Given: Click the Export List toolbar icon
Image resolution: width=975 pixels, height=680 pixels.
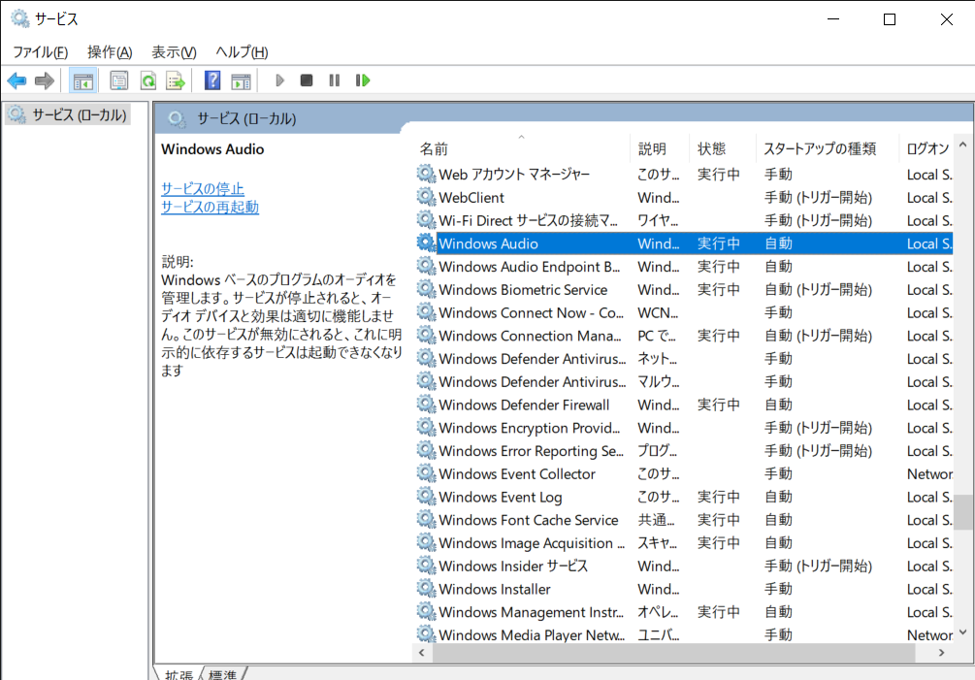Looking at the screenshot, I should click(x=176, y=81).
